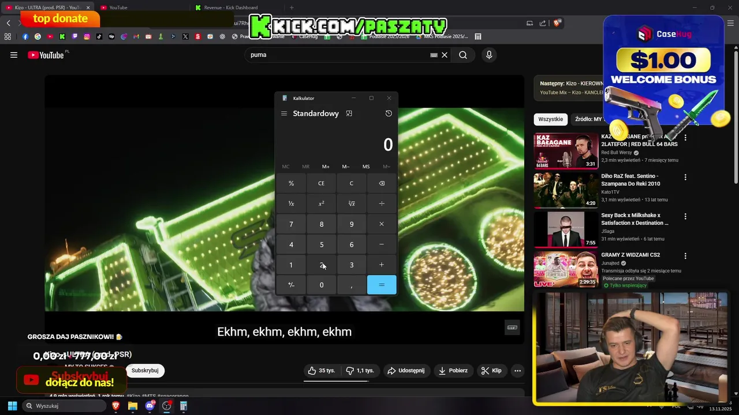Click the backspace key in Calculator
This screenshot has width=739, height=415.
coord(382,183)
